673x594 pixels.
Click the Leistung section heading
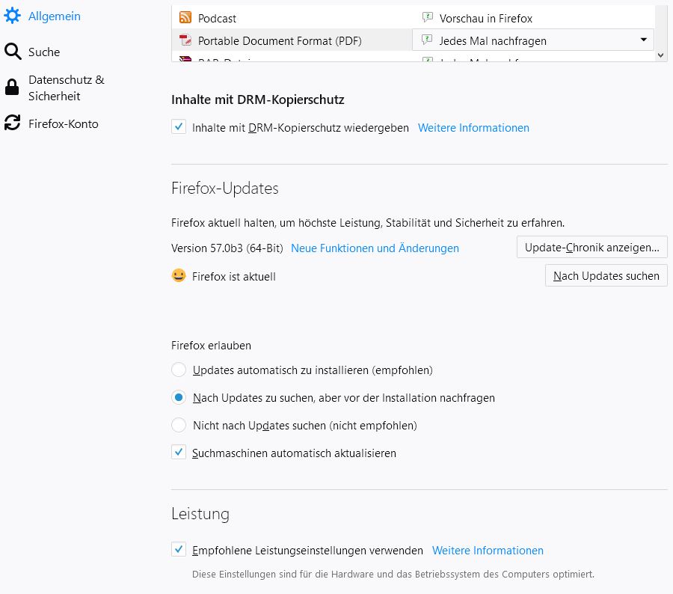point(200,514)
